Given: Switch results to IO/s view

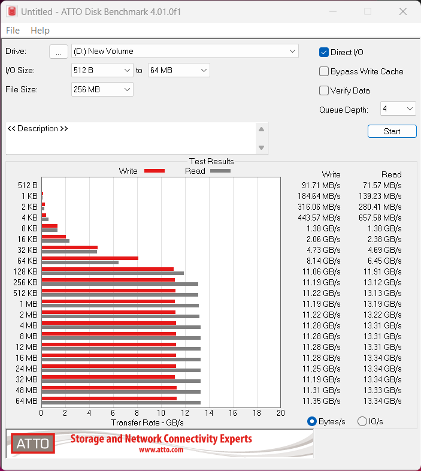Looking at the screenshot, I should (x=362, y=421).
